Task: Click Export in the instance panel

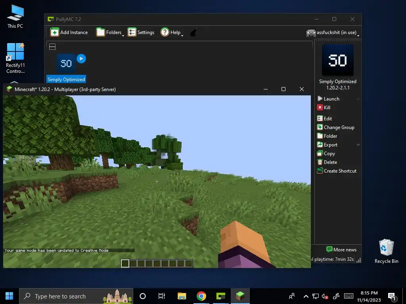Action: coord(327,145)
